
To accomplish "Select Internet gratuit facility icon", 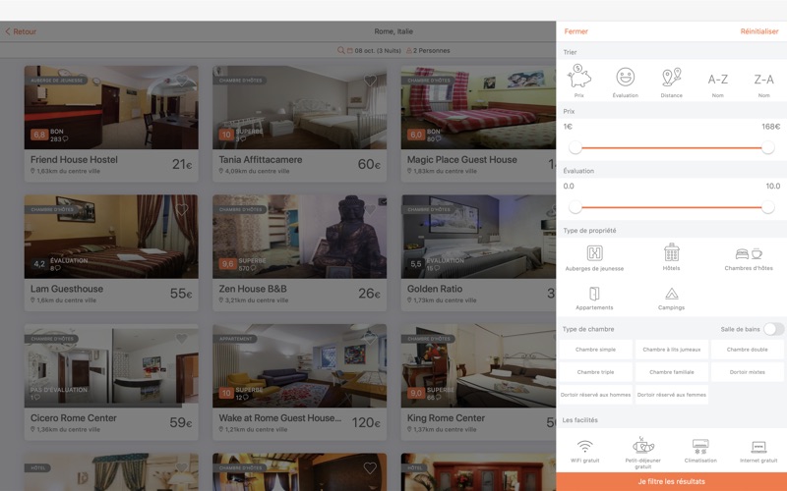I will pyautogui.click(x=758, y=447).
